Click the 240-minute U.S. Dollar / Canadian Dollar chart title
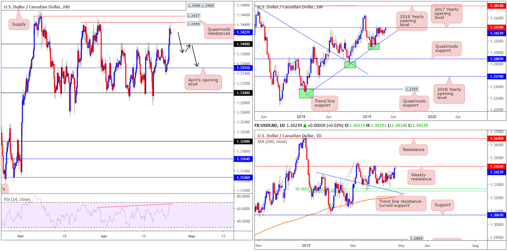The width and height of the screenshot is (507, 251). tap(37, 7)
